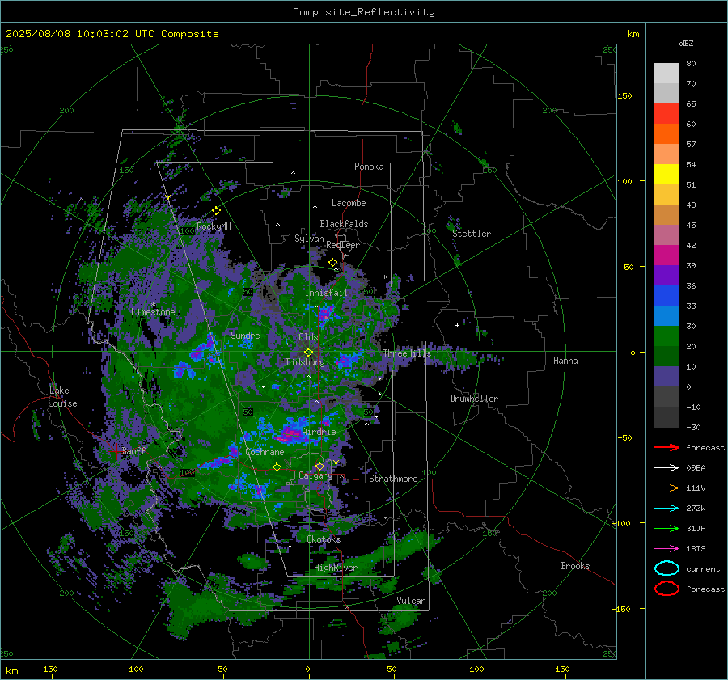Select the royal blue swatch below 36 label

(667, 296)
